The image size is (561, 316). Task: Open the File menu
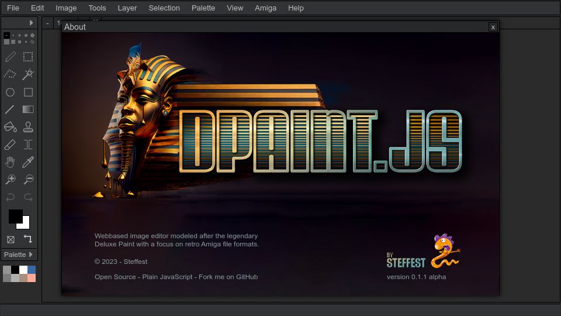point(13,8)
